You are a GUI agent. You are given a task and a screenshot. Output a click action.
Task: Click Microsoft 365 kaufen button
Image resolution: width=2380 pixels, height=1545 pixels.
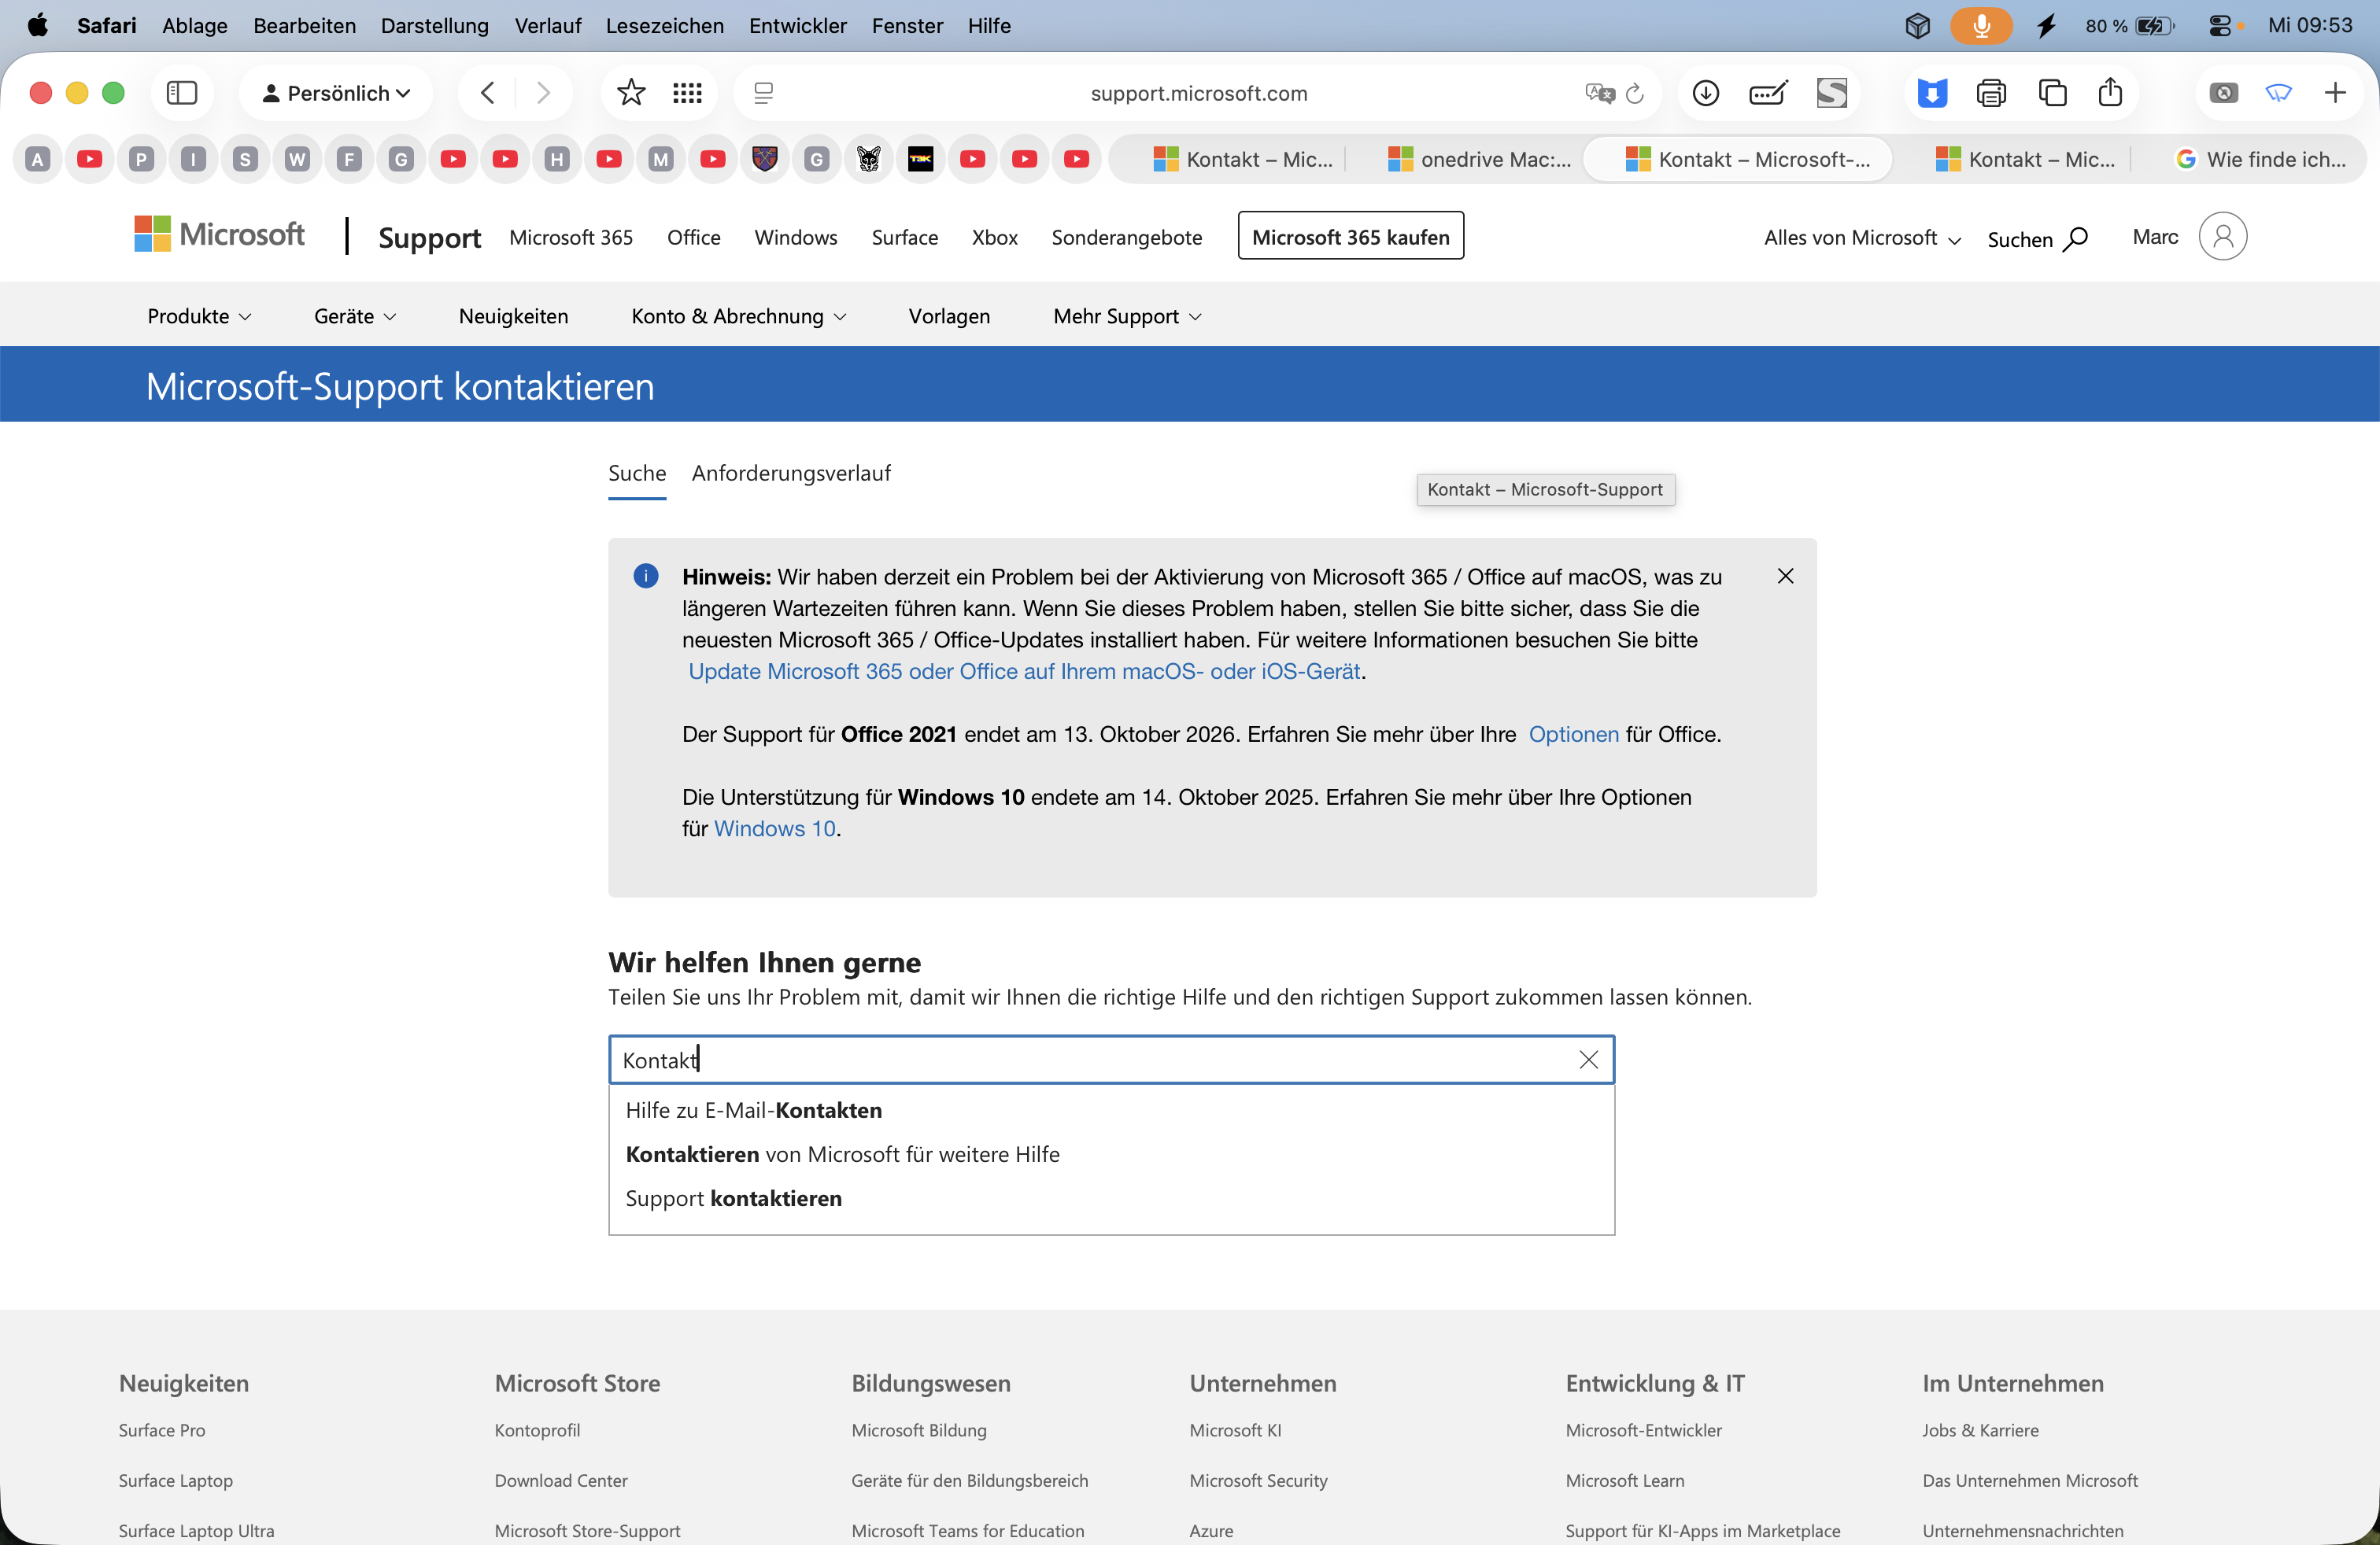point(1350,236)
